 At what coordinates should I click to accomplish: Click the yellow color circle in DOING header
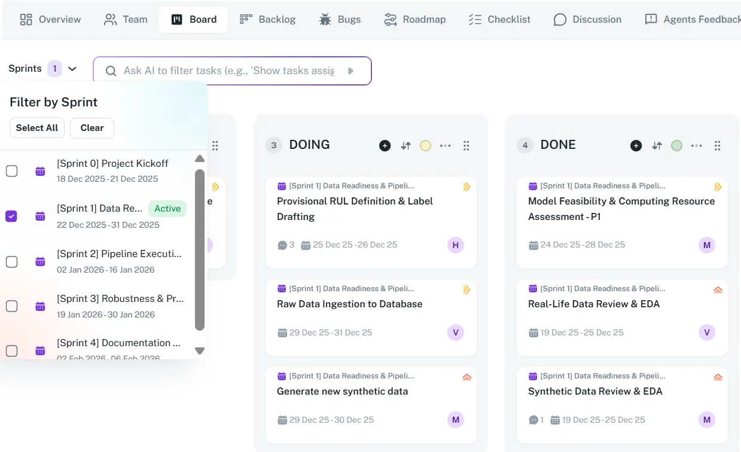425,145
